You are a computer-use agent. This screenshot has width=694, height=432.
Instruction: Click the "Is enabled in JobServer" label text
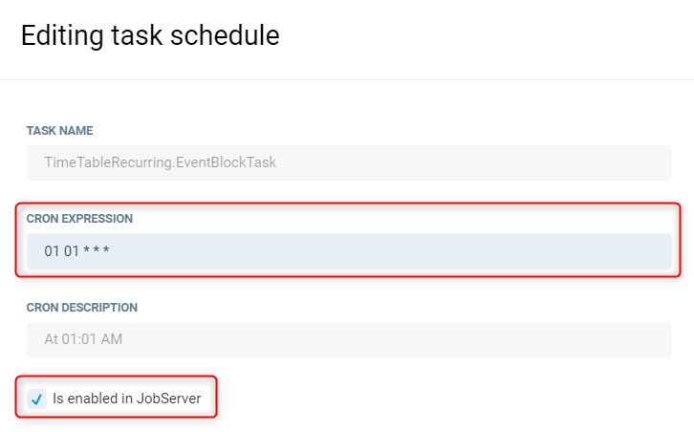[x=126, y=399]
